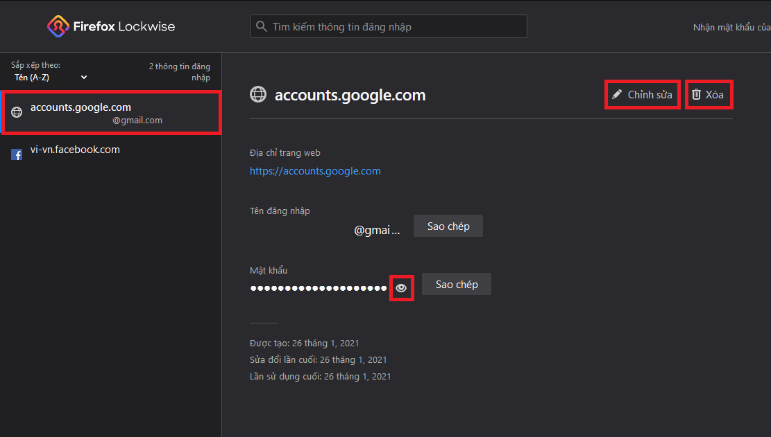Click "Sửa đổi lần cuối" date text

pos(318,360)
